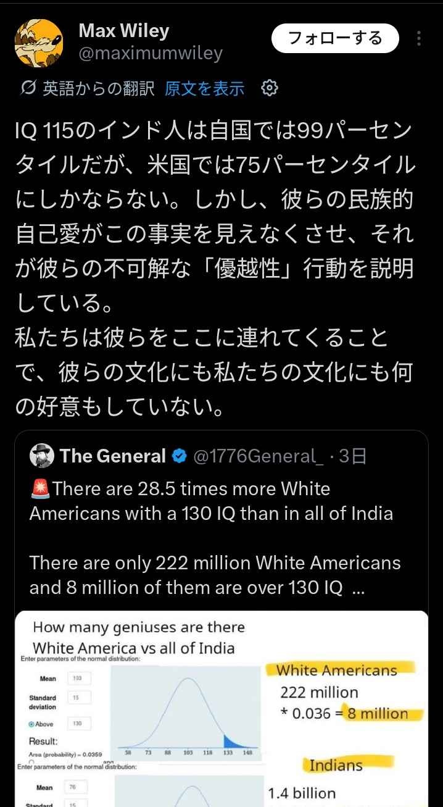The height and width of the screenshot is (807, 443).
Task: Open the @1776General_ handle
Action: [x=258, y=456]
